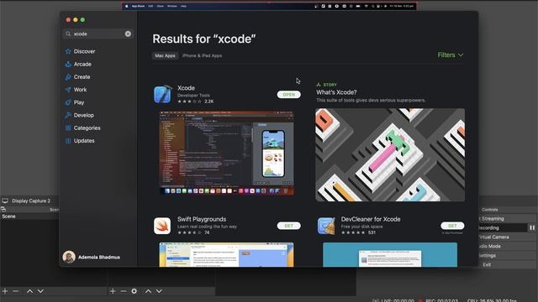
Task: Click the Xcode 2.2K rating count
Action: pos(209,102)
